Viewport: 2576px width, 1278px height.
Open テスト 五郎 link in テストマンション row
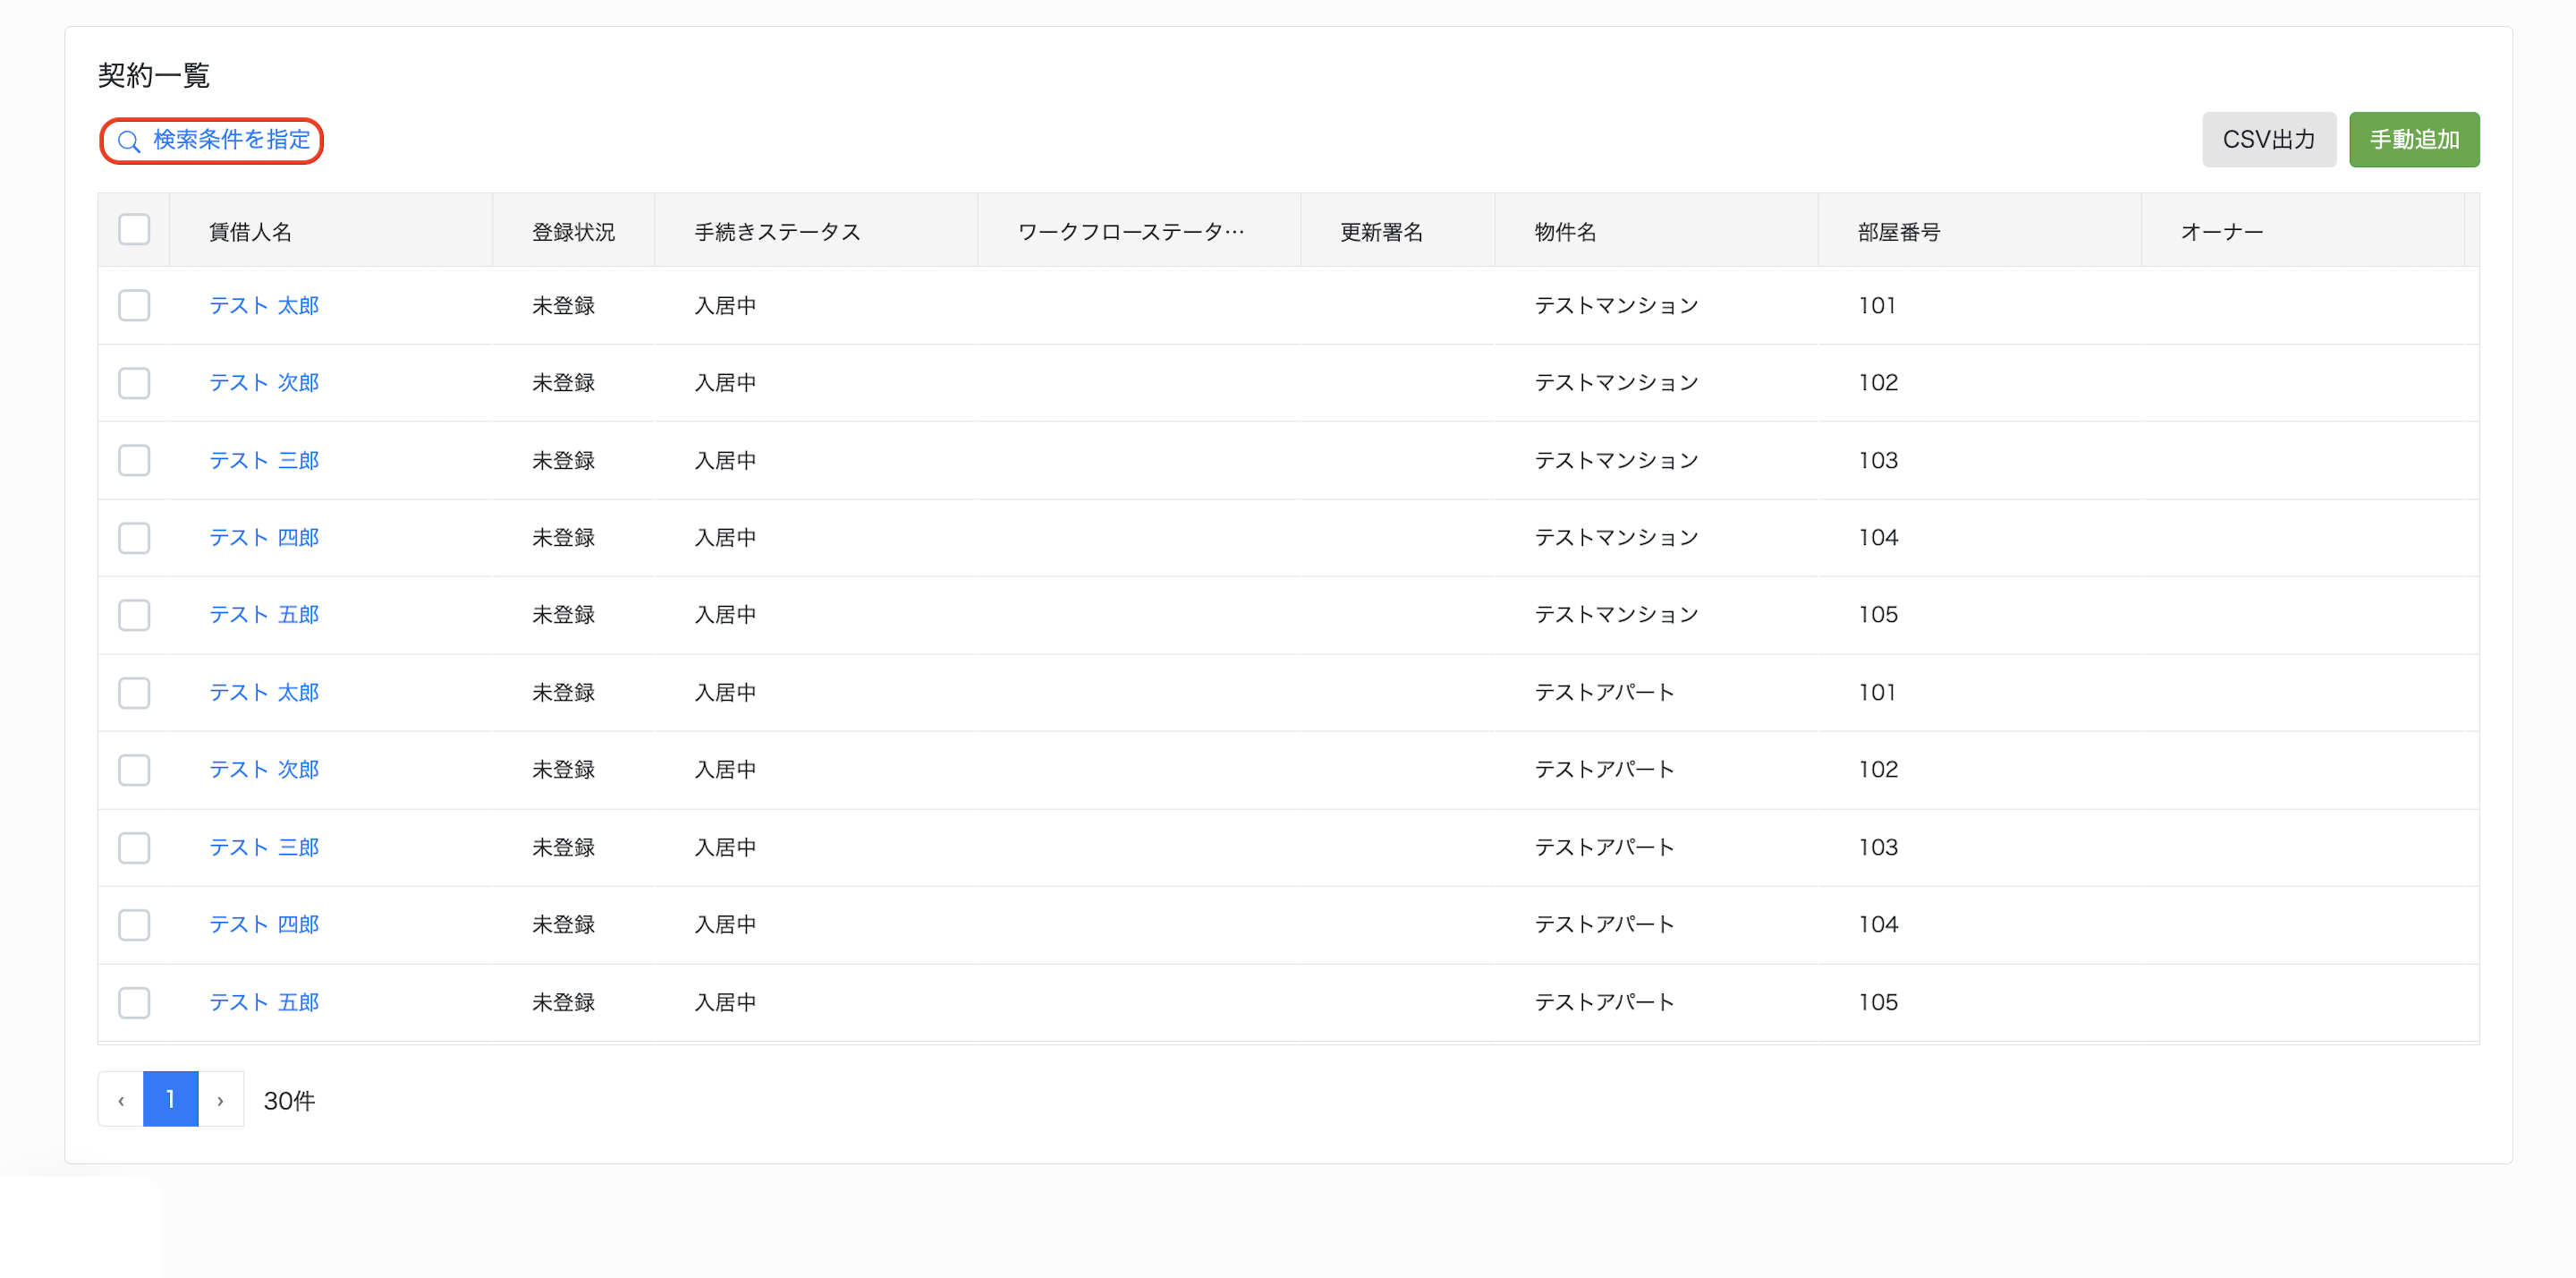point(264,615)
